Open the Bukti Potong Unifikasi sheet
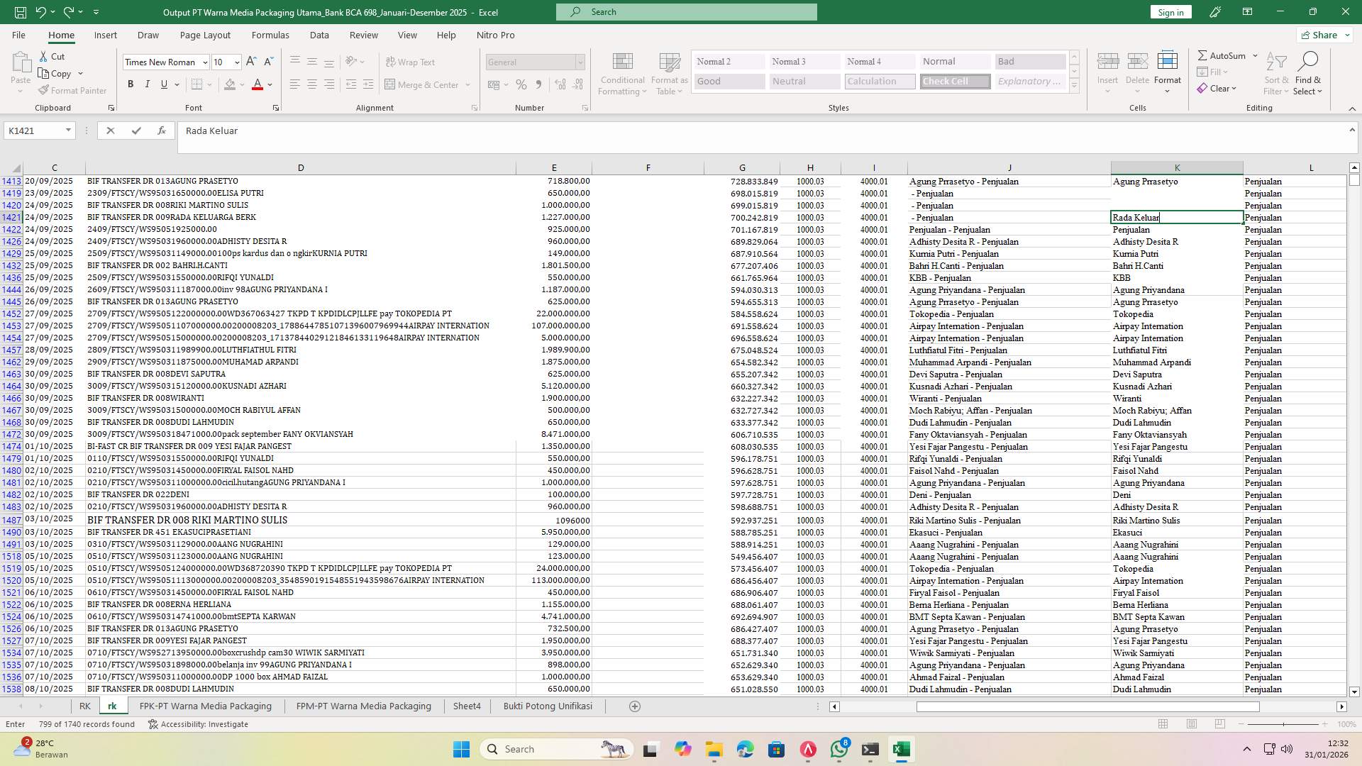 point(547,706)
